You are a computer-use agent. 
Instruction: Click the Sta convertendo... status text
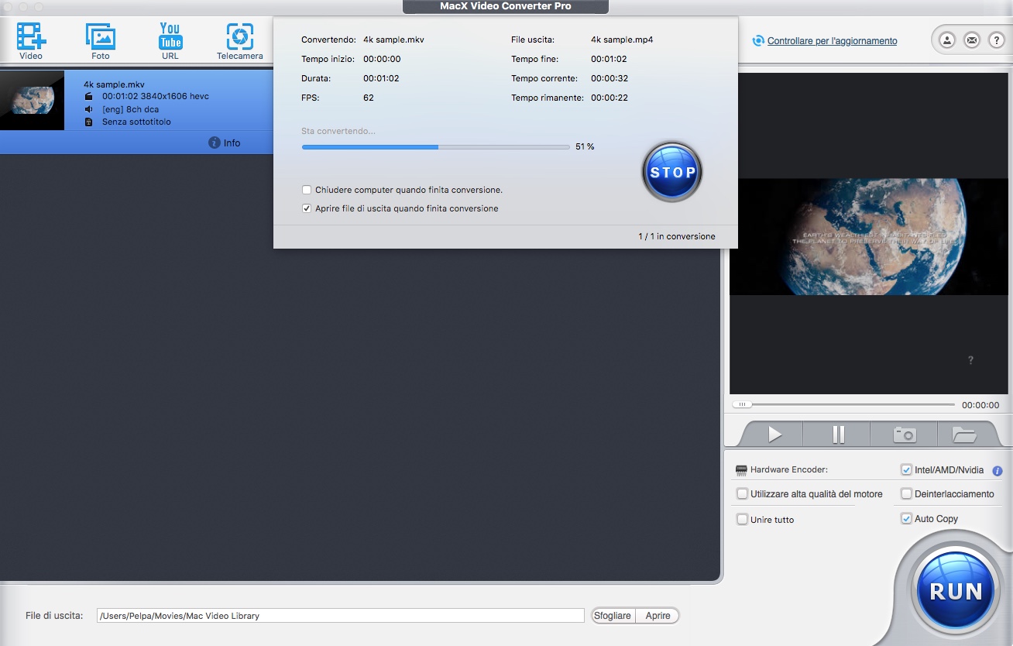pos(338,131)
